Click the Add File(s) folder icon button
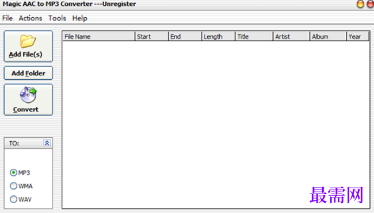Image resolution: width=374 pixels, height=213 pixels. [x=28, y=46]
